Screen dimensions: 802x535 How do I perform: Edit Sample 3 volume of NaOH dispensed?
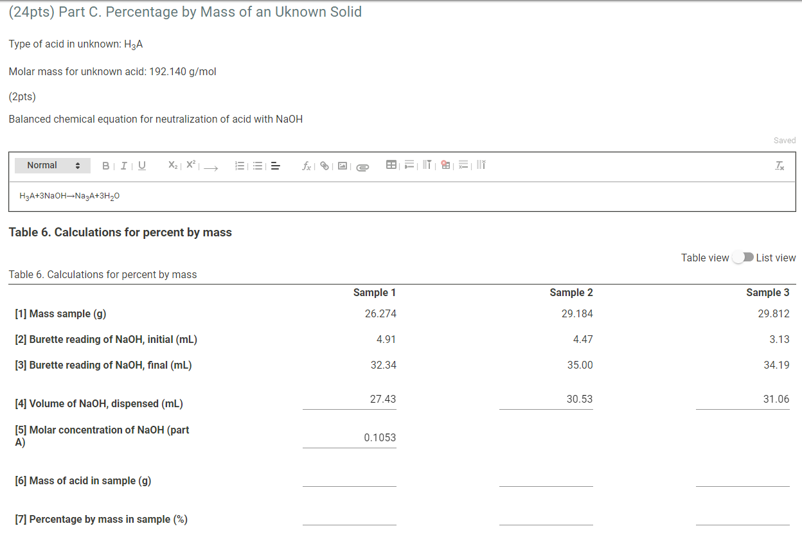pyautogui.click(x=743, y=399)
